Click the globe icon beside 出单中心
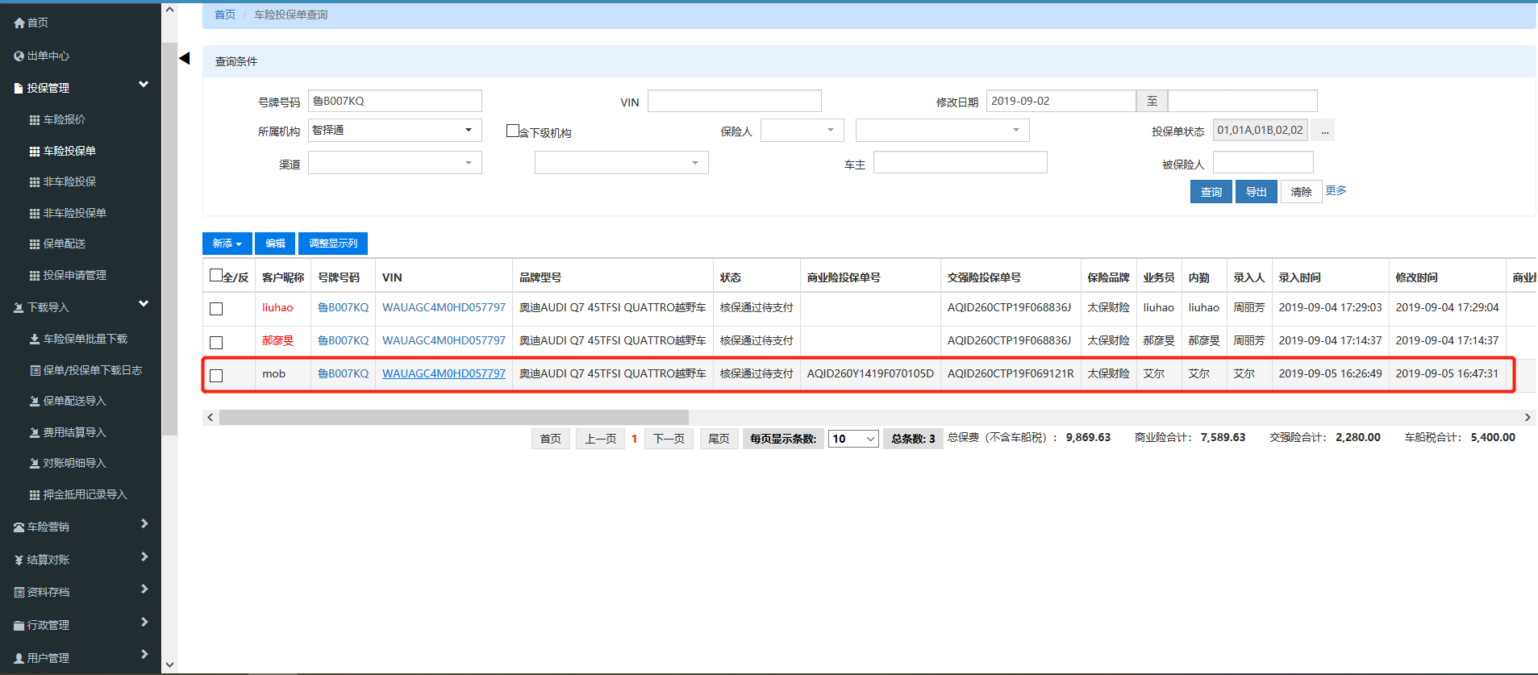This screenshot has height=675, width=1538. [19, 56]
